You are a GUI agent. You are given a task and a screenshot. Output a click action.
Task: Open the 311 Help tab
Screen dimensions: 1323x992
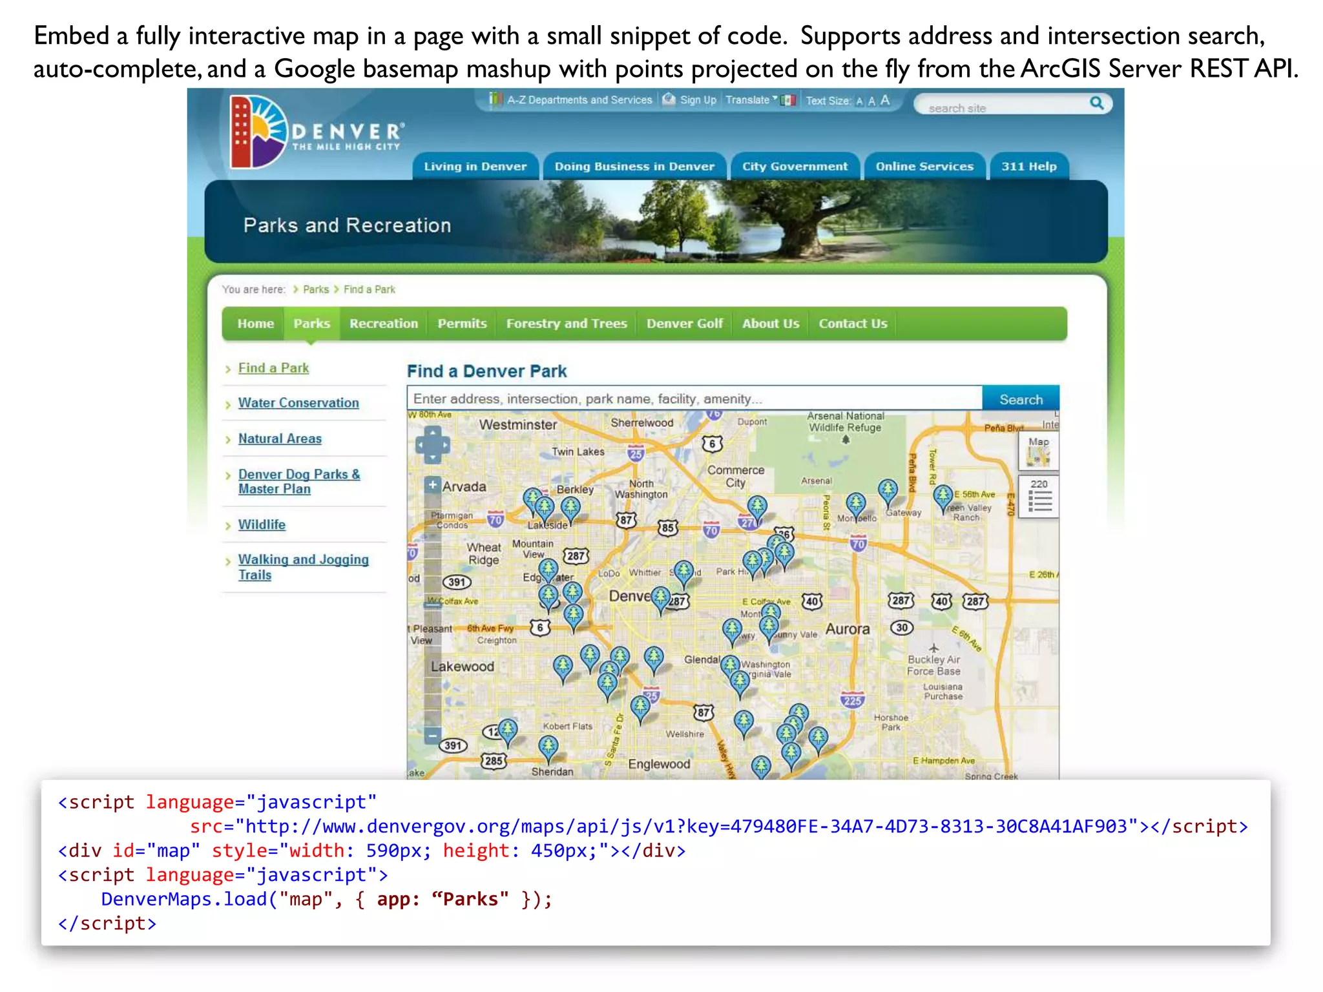(x=1029, y=167)
